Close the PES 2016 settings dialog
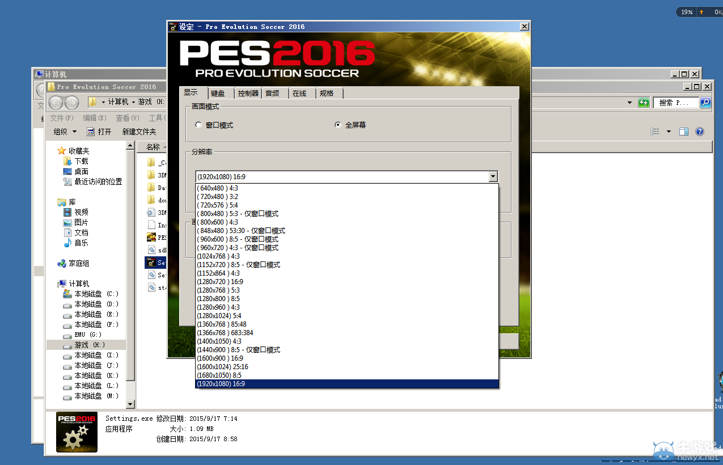This screenshot has height=465, width=723. coord(525,26)
